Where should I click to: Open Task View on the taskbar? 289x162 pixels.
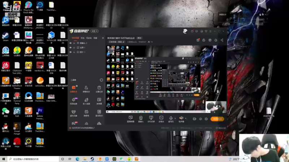70,159
